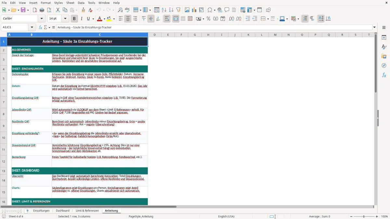
Task: Cut the selected cells
Action: tap(58, 10)
